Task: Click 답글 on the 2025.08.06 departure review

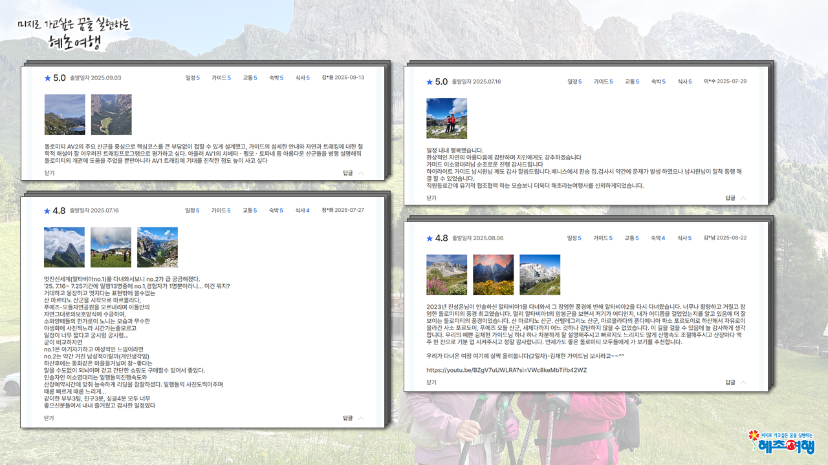Action: point(730,382)
